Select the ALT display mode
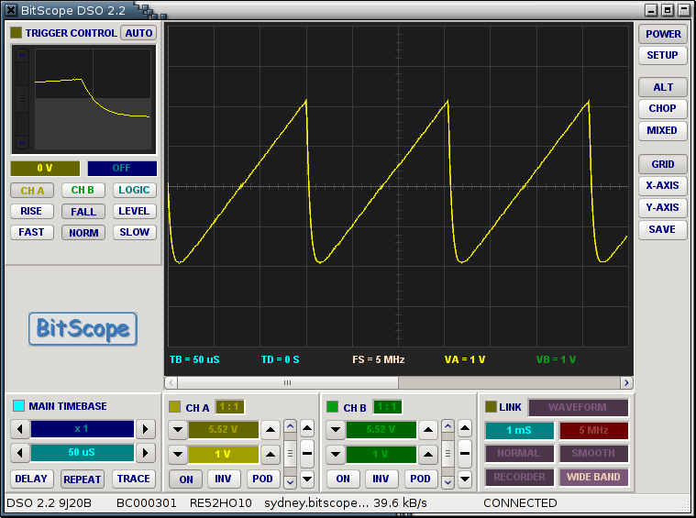The image size is (696, 518). tap(662, 87)
